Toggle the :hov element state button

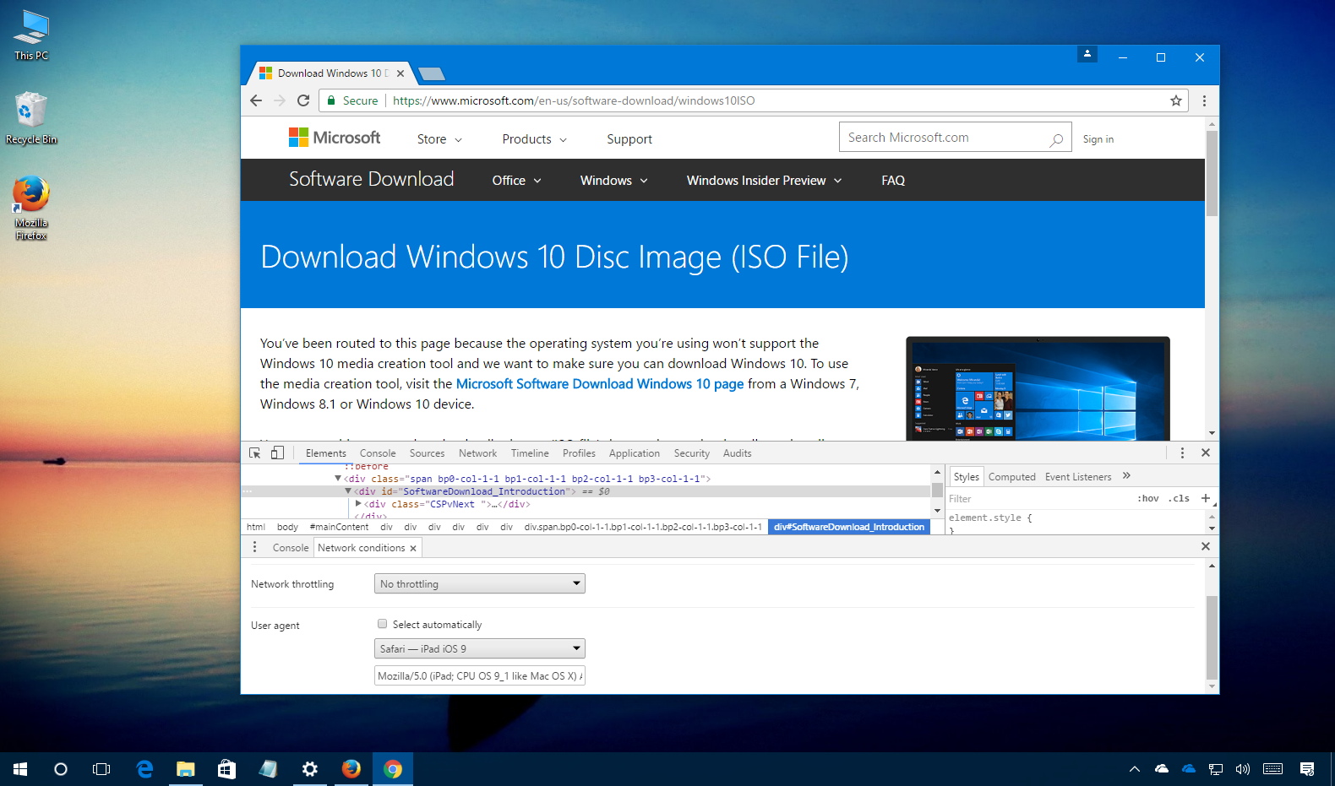tap(1147, 499)
